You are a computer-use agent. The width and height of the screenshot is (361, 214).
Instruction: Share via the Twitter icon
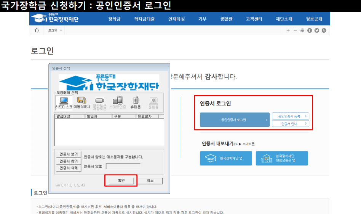[x=317, y=30]
